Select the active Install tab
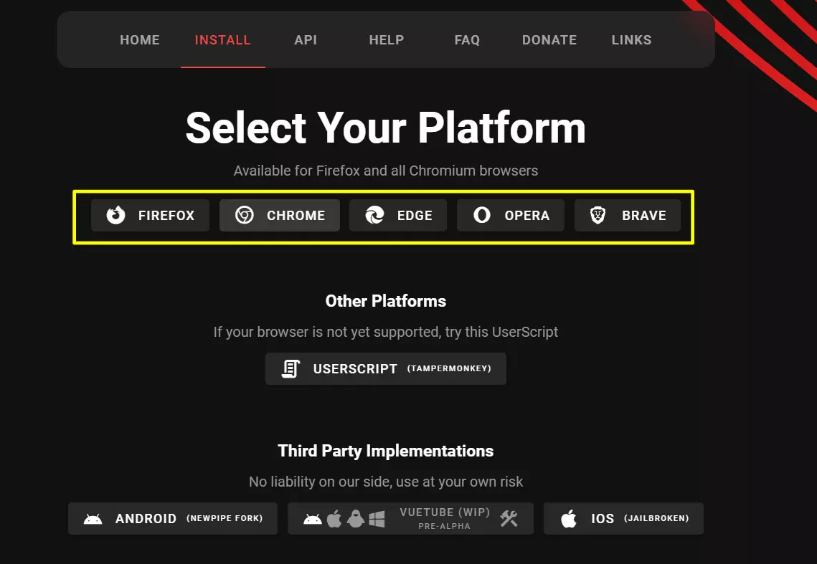 223,40
